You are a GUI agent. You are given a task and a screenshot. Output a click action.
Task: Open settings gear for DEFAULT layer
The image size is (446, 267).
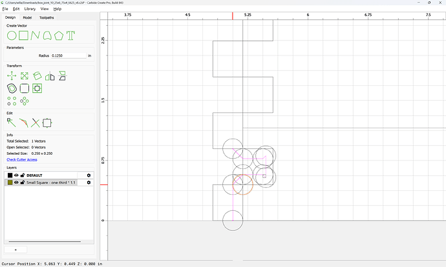(x=89, y=175)
